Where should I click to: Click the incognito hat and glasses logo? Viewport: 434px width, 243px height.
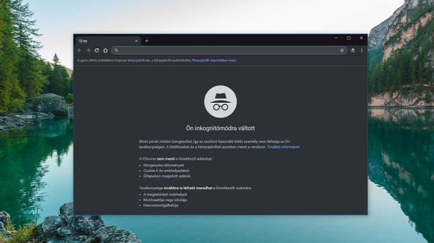220,101
